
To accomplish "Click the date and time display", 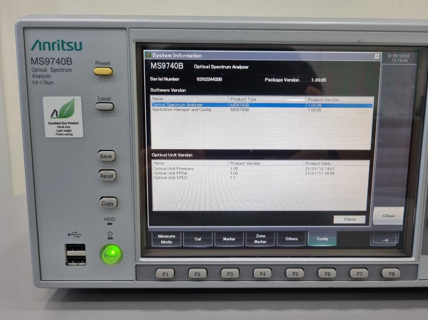I will [x=399, y=58].
